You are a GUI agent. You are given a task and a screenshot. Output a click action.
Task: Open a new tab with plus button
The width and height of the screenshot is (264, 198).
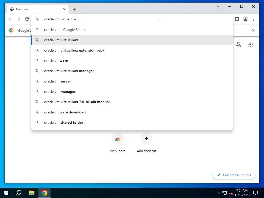[74, 9]
